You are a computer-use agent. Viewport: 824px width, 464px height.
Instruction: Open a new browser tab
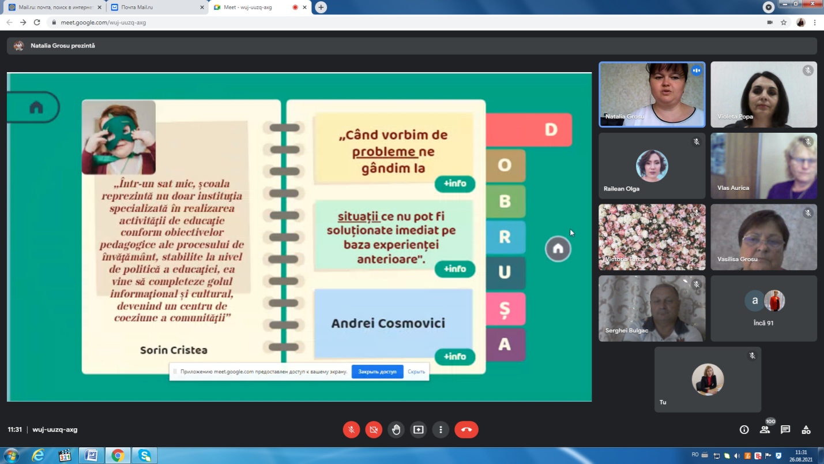point(321,8)
